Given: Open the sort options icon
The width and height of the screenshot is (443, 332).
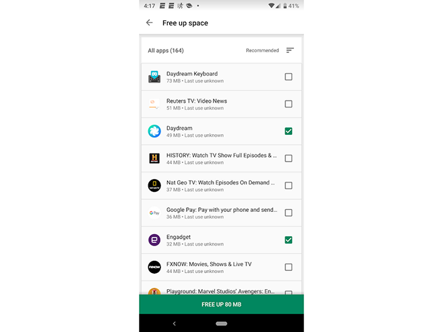Looking at the screenshot, I should point(290,50).
